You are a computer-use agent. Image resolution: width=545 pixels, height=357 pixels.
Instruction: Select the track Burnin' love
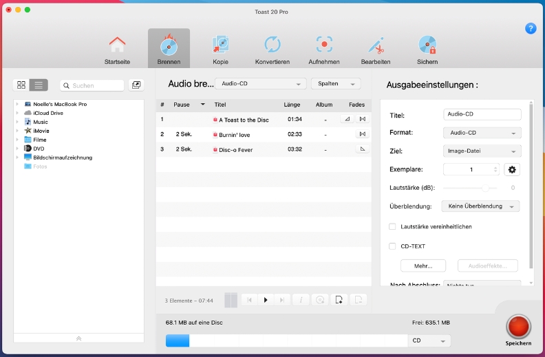click(x=234, y=135)
